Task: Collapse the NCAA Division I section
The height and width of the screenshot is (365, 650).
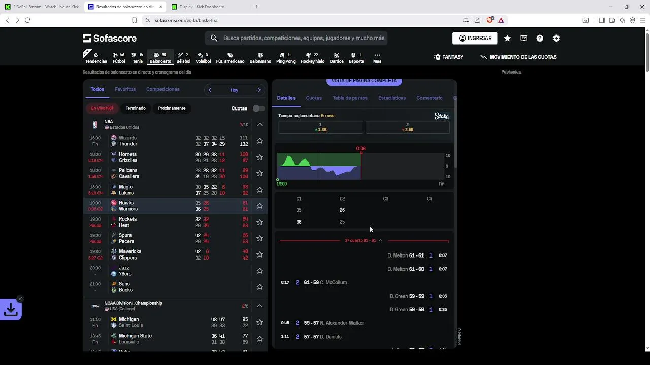Action: (259, 306)
